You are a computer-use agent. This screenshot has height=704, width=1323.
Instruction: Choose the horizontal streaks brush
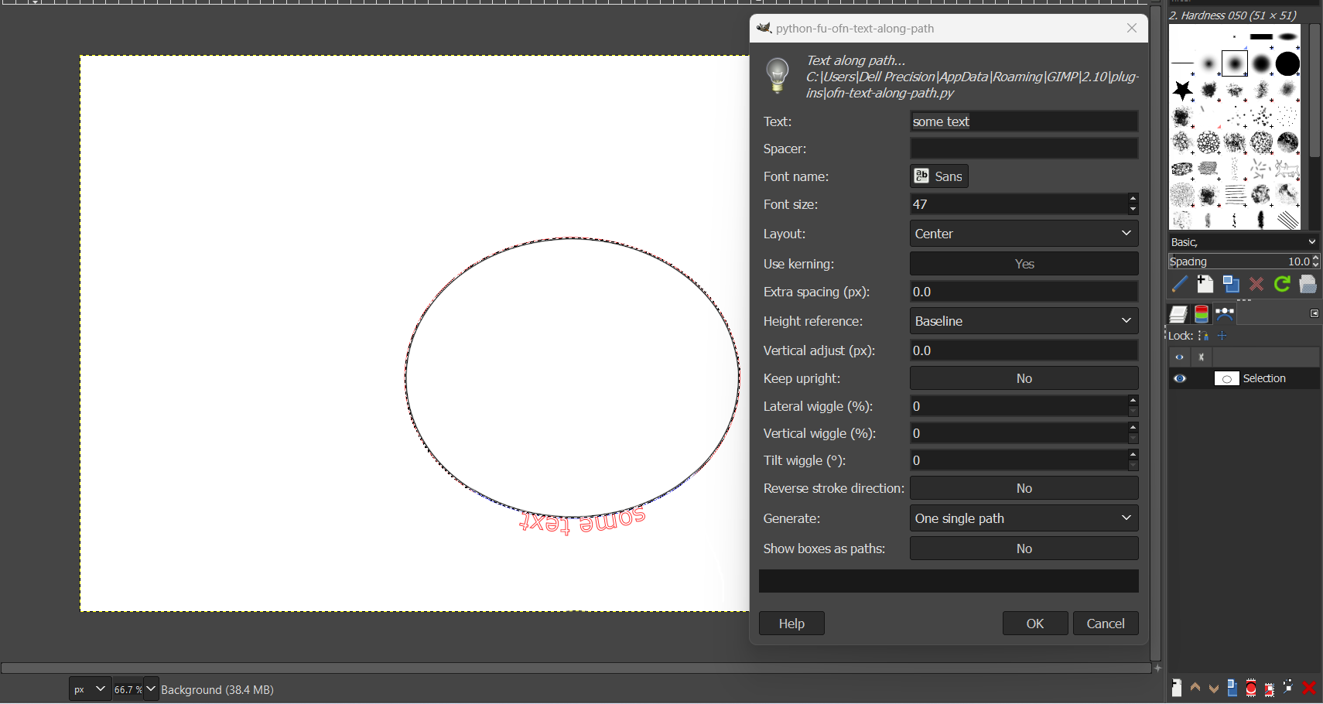coord(1235,195)
